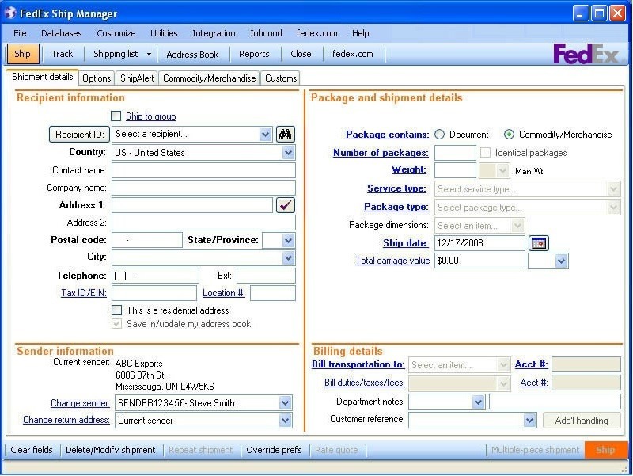Check the Identical packages option
The image size is (633, 476).
click(x=487, y=152)
